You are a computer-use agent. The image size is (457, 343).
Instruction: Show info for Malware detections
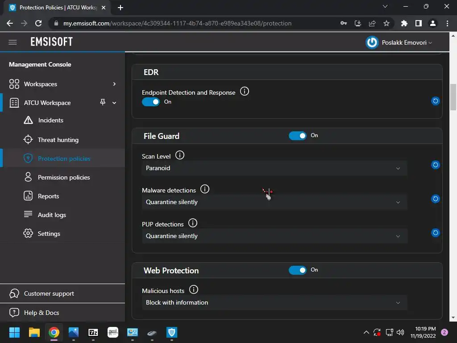(x=205, y=189)
